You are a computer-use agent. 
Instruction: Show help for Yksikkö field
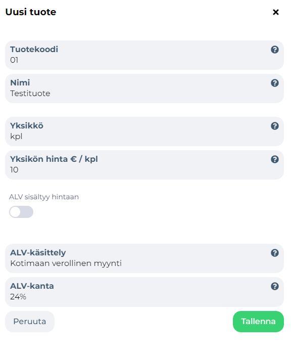click(275, 126)
